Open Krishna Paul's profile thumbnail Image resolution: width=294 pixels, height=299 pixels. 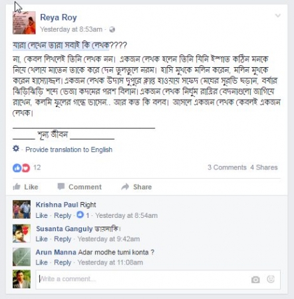(x=21, y=209)
